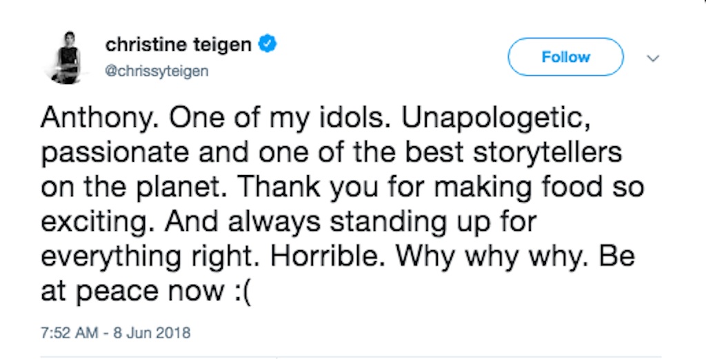Expand the tweet options chevron
The image size is (706, 359).
click(652, 59)
